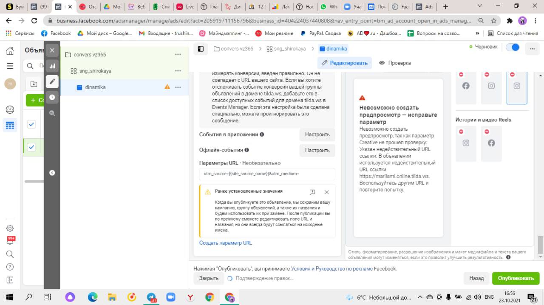Click the info icon after the style disclaimer

click(508, 257)
